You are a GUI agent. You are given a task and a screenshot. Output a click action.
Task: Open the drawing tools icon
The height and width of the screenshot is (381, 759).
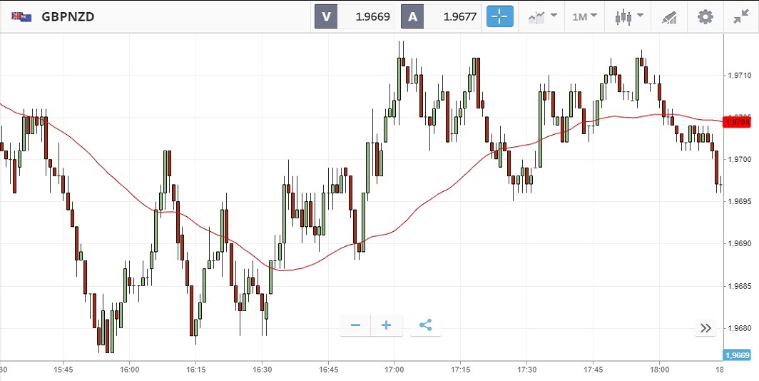[x=669, y=16]
